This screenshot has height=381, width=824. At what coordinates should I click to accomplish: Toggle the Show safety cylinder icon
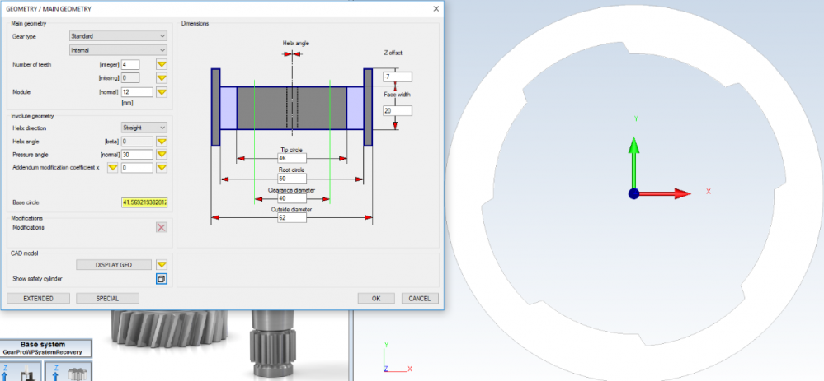162,279
